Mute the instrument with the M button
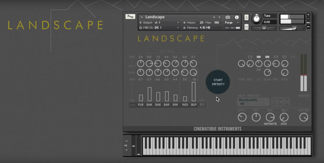 [246, 27]
